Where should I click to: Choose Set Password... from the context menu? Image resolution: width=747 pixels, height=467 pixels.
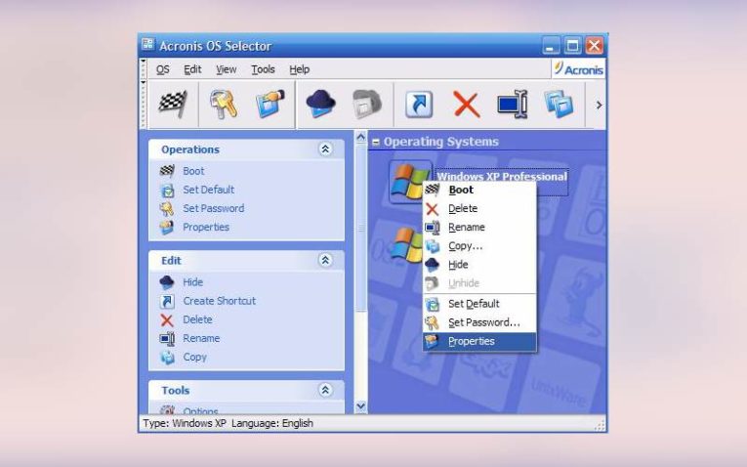tap(479, 322)
